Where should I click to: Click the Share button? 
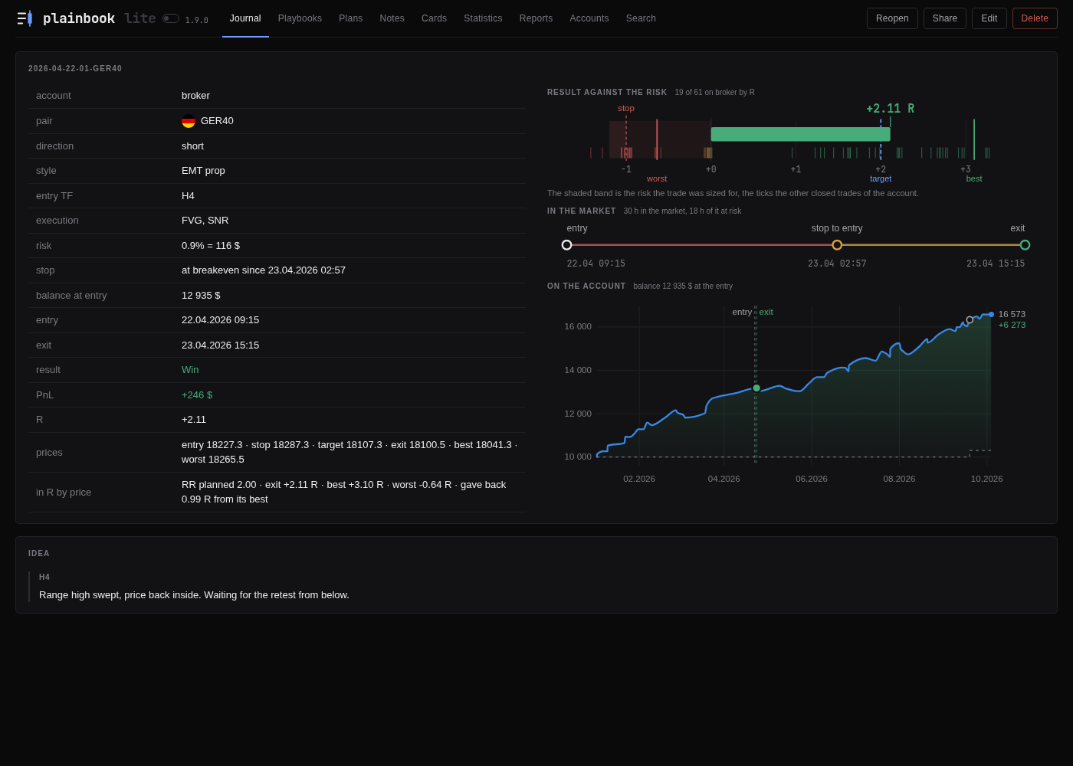point(945,18)
